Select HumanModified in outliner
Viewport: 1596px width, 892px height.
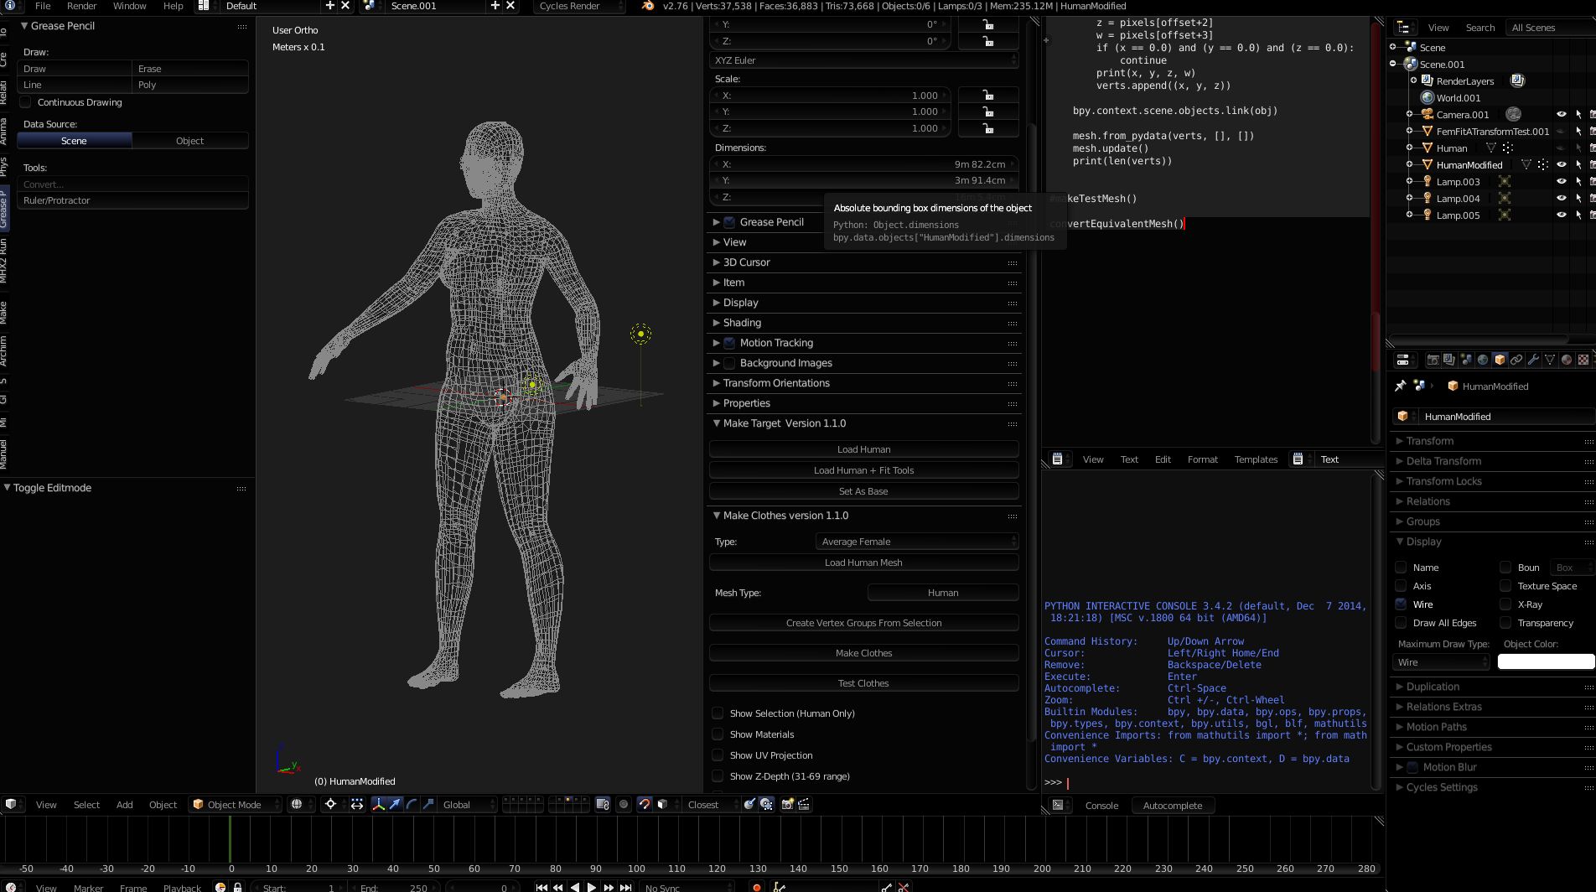(x=1469, y=165)
